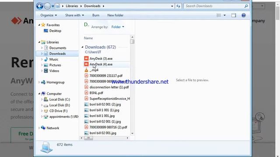Select AnyDesk (3).exe file
280x157 pixels.
click(x=101, y=58)
